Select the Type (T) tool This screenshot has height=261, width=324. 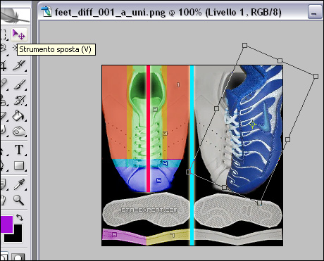19,150
